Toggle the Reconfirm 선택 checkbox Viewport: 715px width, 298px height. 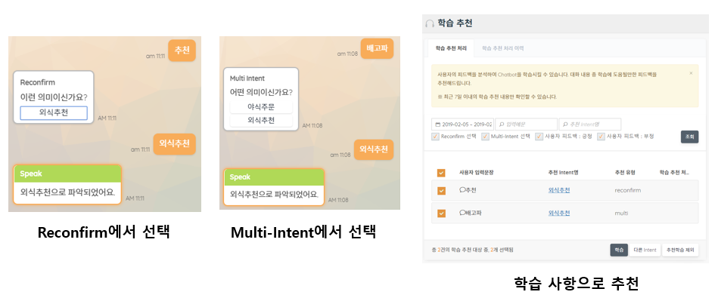point(435,136)
